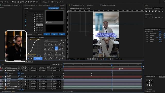165x93 pixels.
Task: Open the composition mini-flowchart icon in timeline
Action: coord(52,64)
